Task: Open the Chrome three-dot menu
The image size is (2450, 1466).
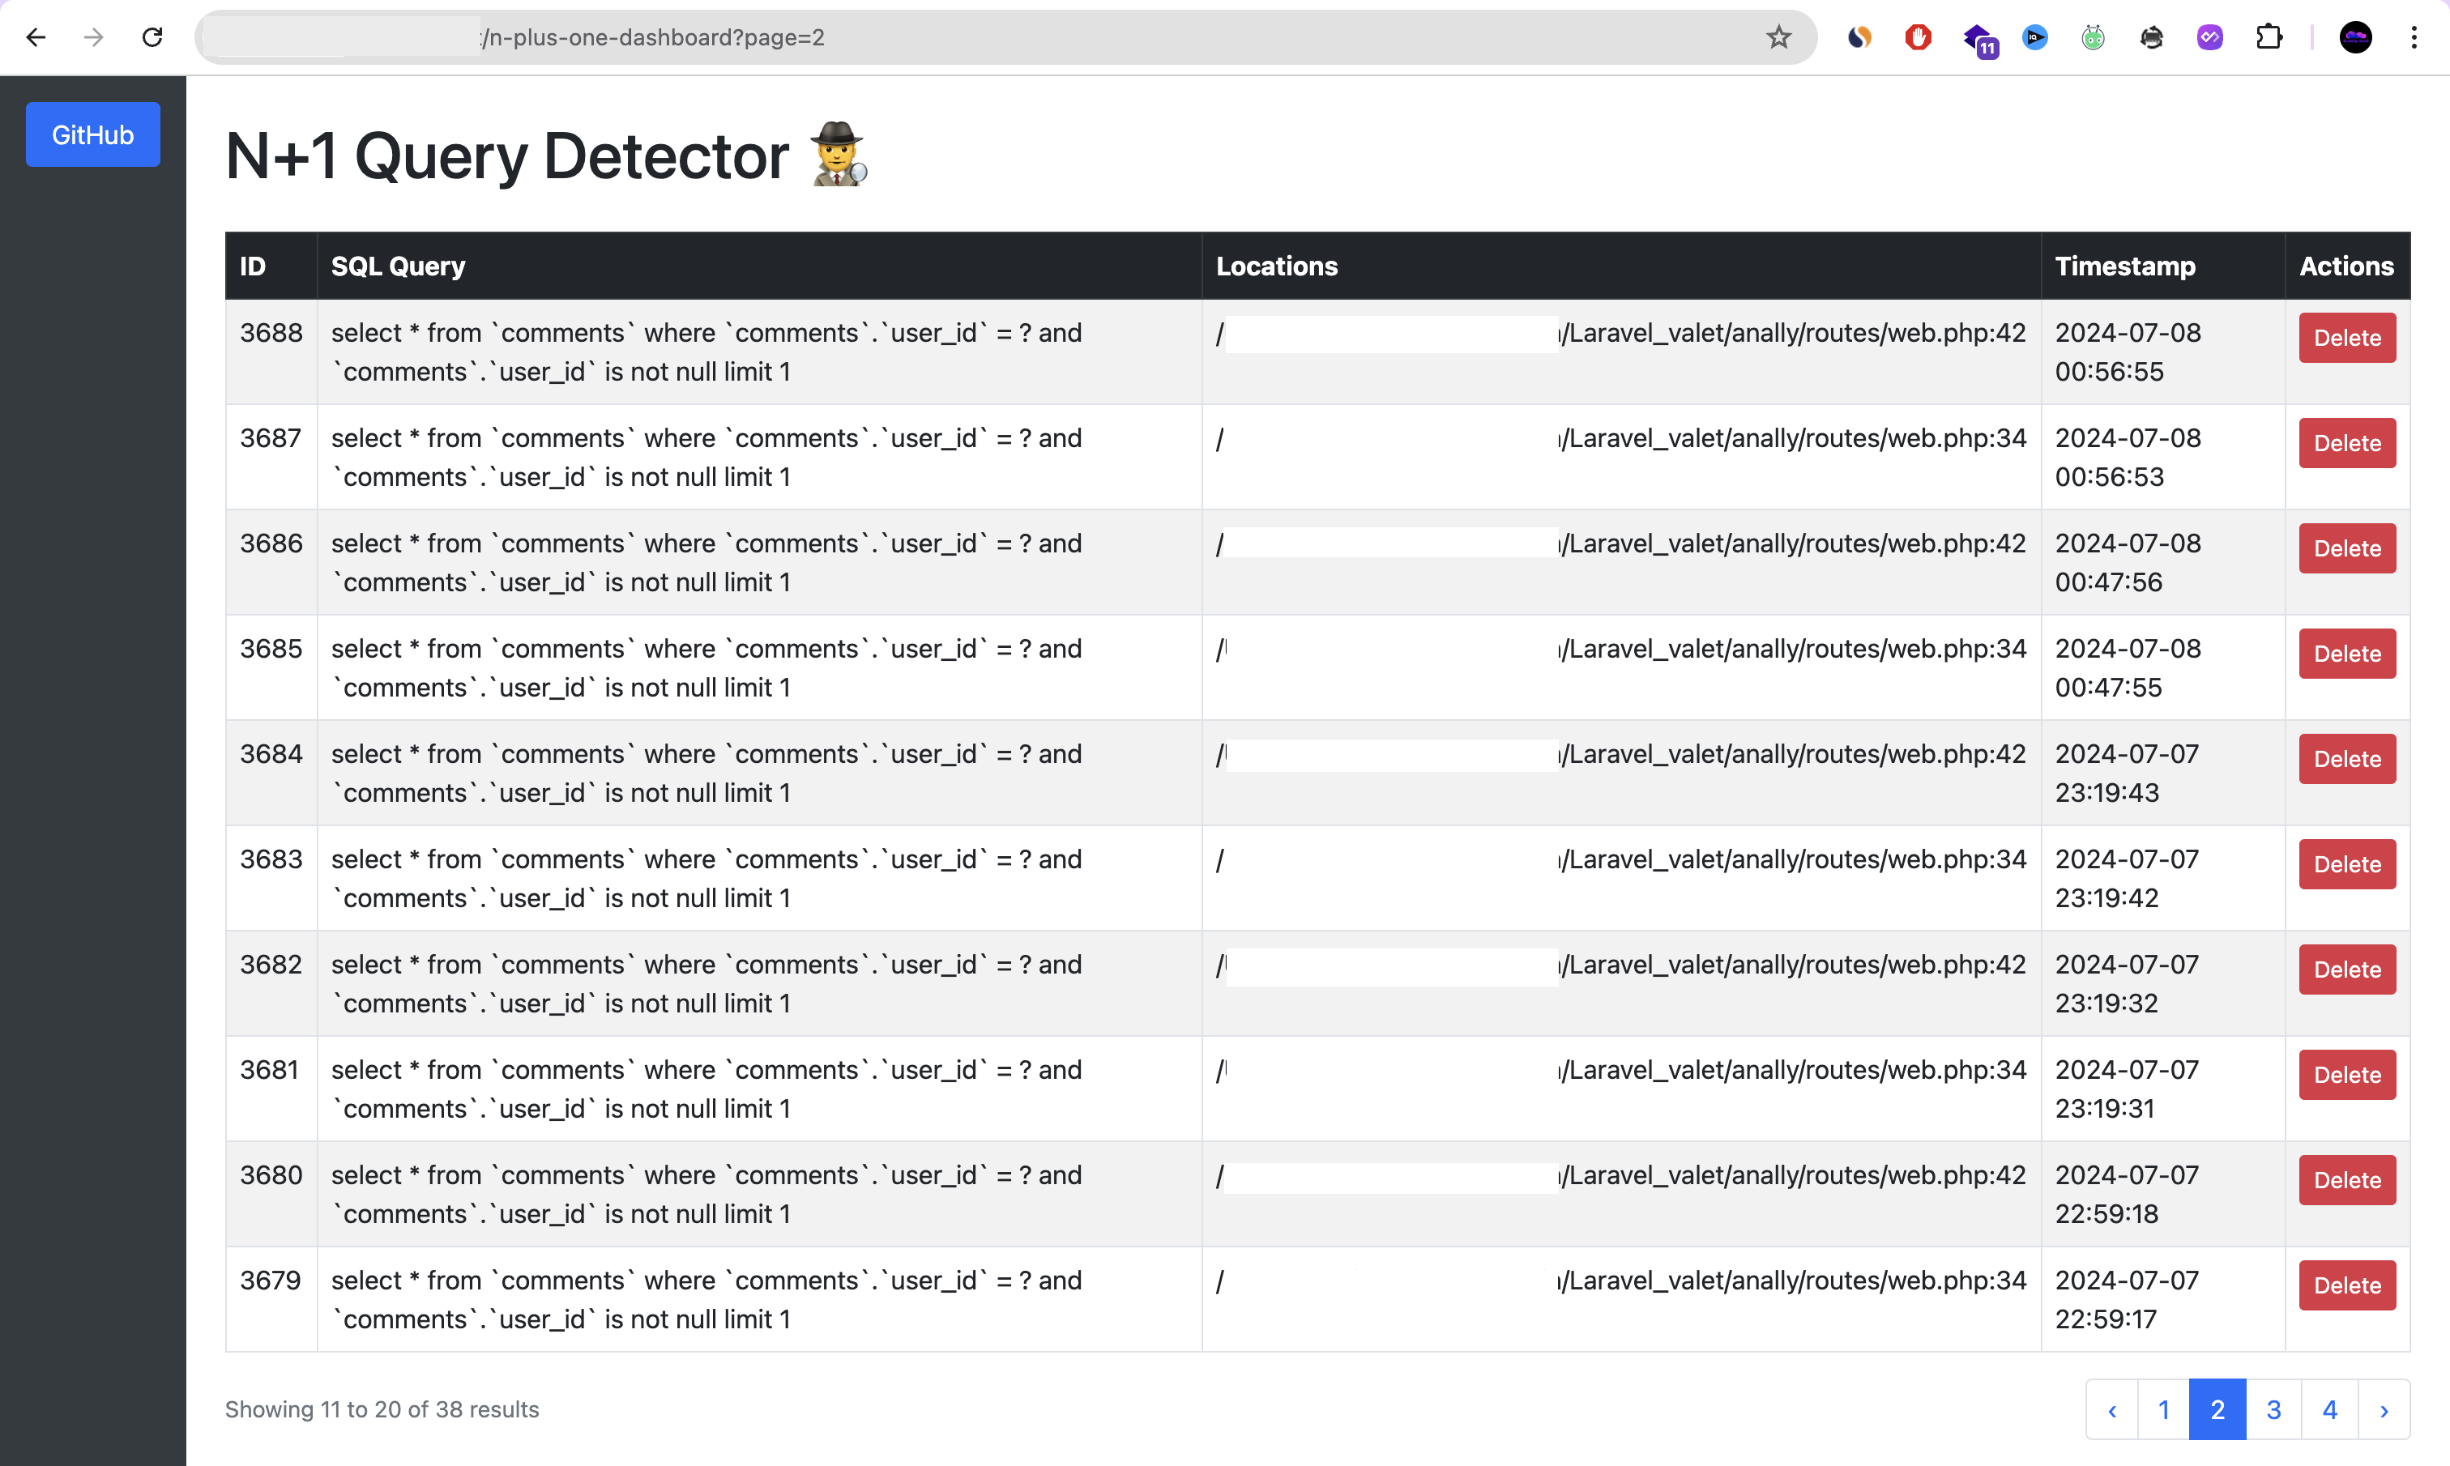Action: pos(2414,37)
